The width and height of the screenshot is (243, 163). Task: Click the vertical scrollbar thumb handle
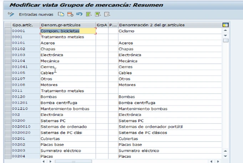226,41
